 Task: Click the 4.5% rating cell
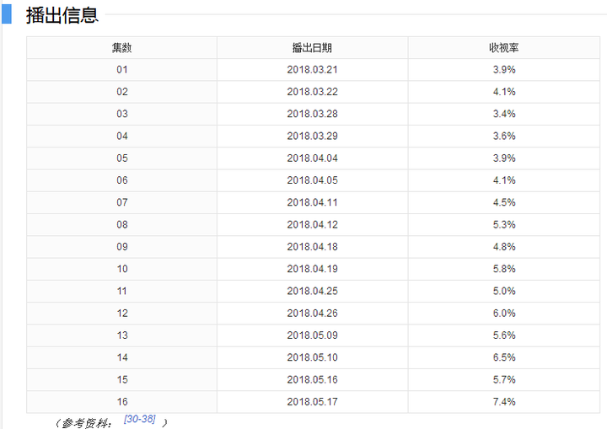(503, 202)
